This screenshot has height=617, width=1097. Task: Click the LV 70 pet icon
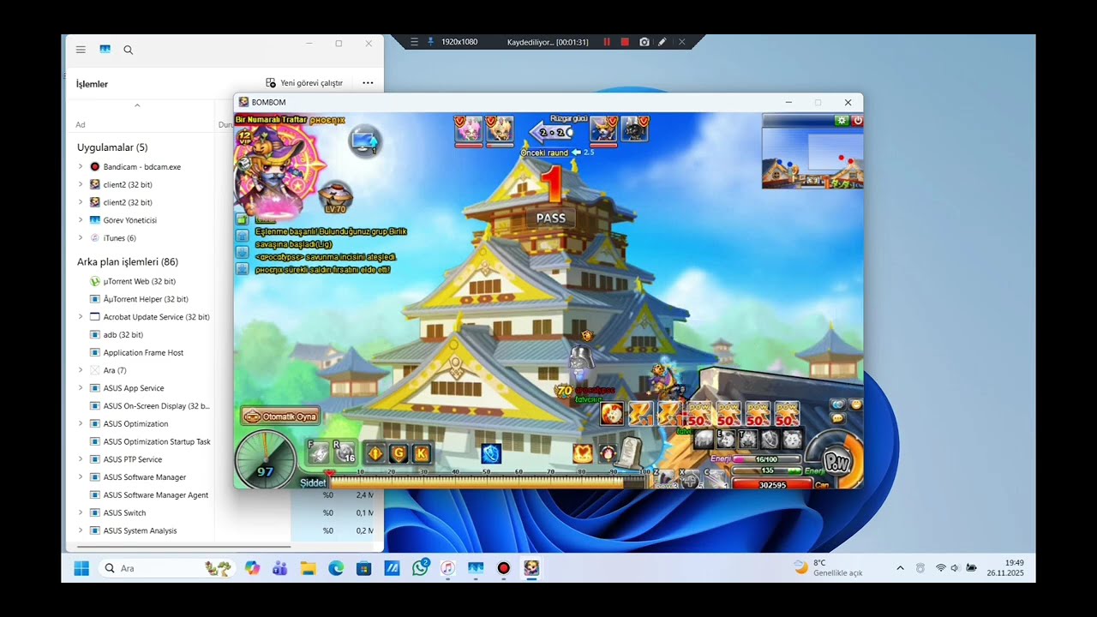point(335,197)
